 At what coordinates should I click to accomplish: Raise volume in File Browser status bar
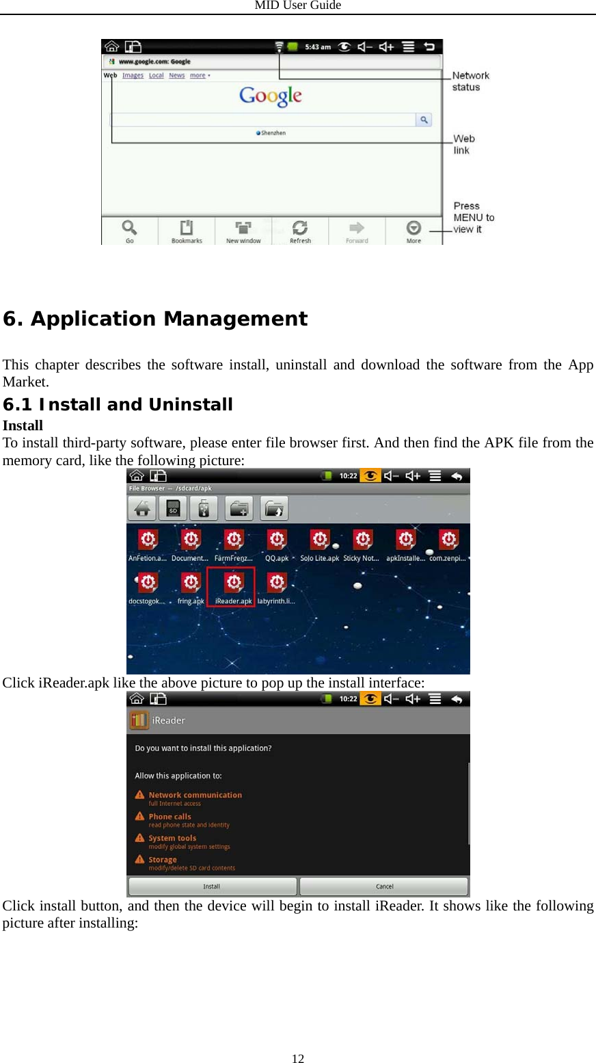(x=413, y=475)
